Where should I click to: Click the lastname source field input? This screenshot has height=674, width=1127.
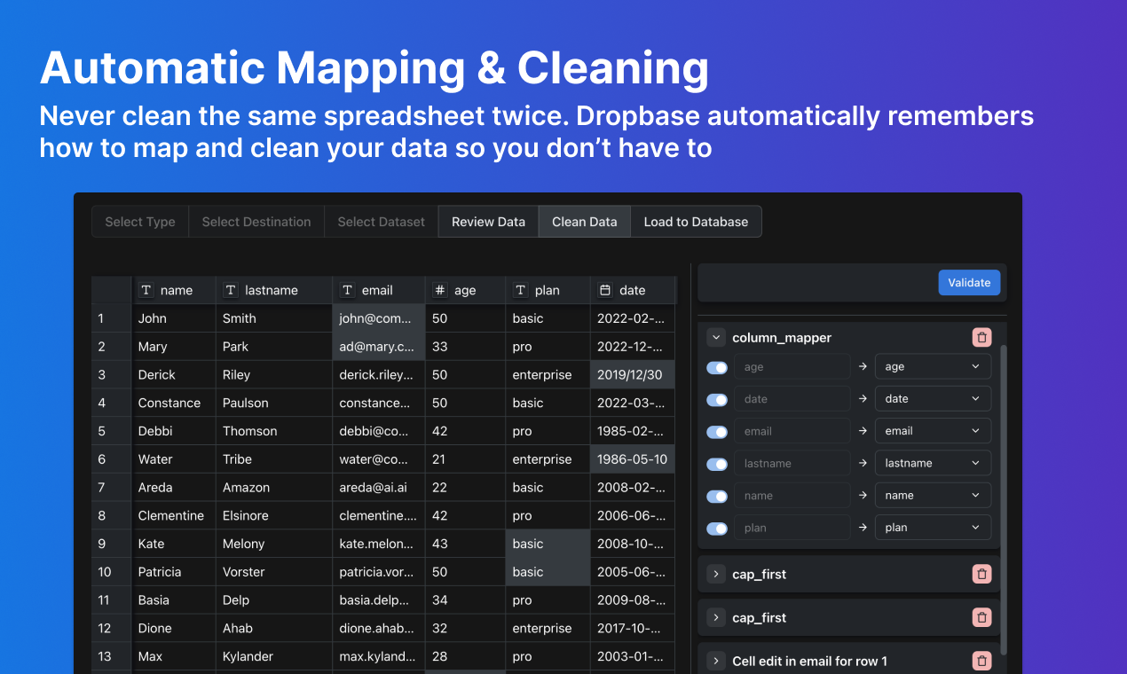pos(792,463)
